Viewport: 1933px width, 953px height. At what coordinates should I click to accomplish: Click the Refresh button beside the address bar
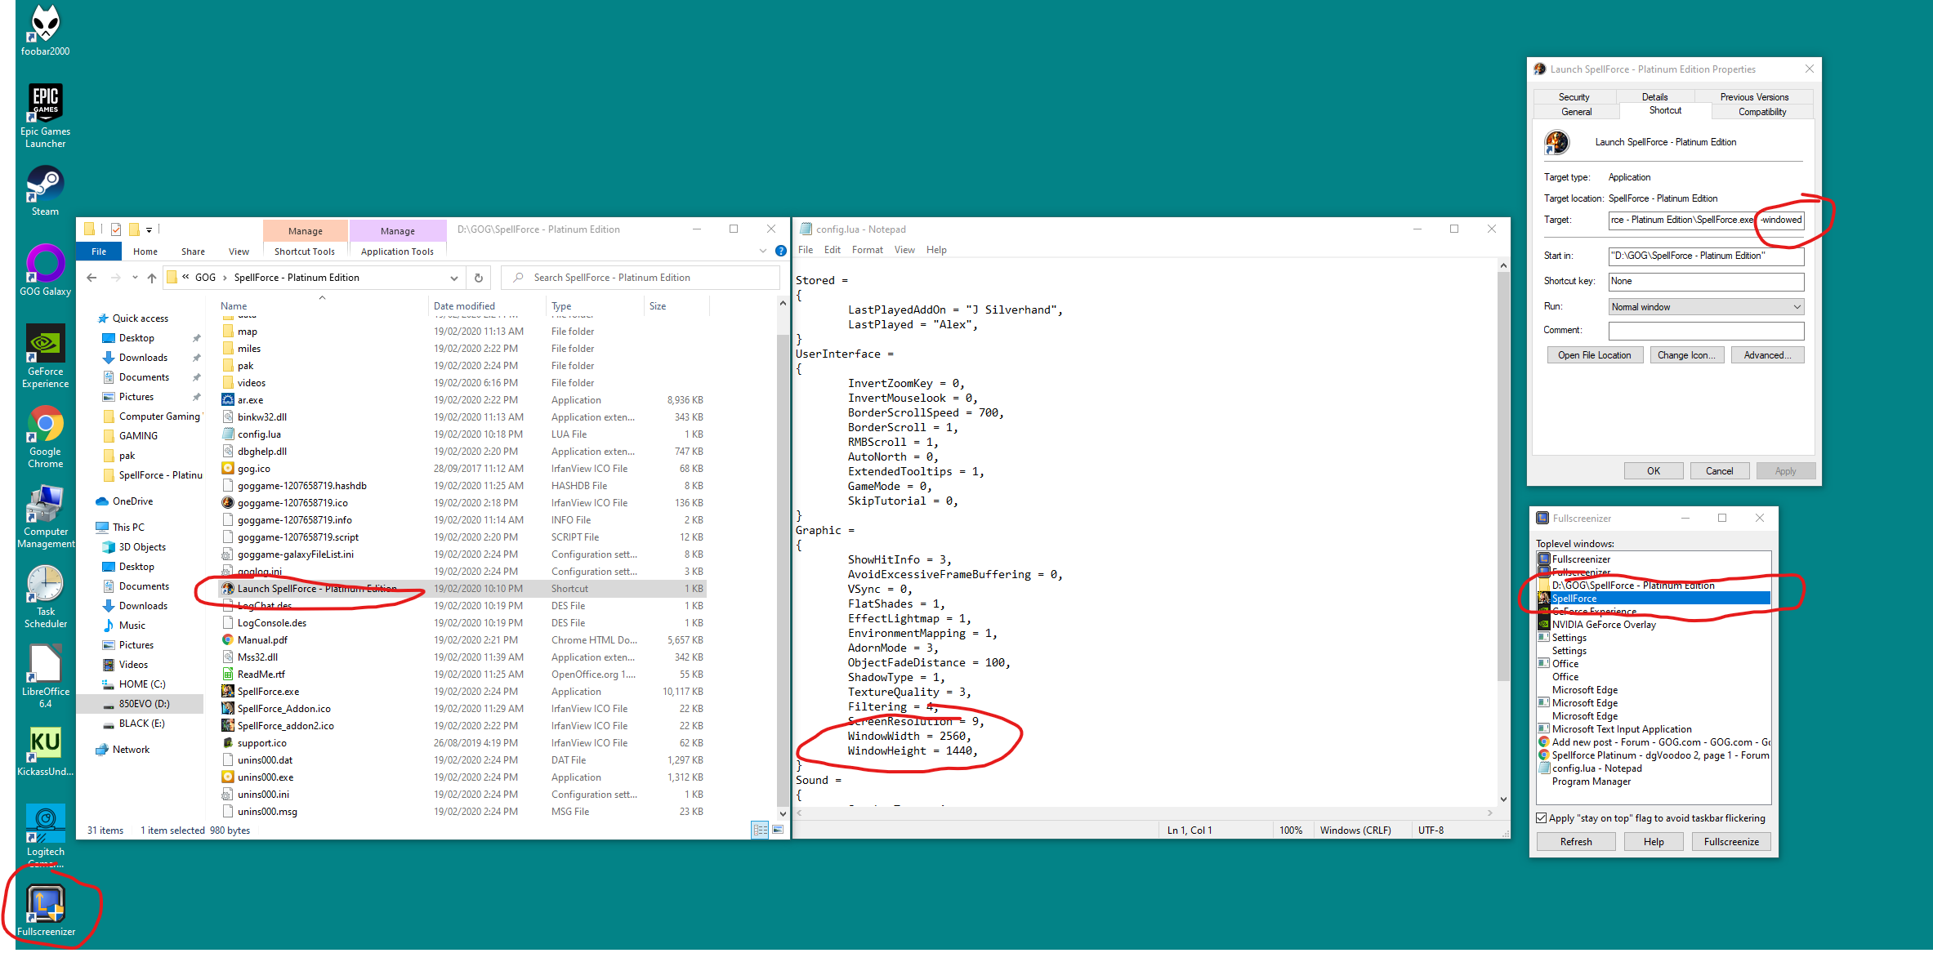(479, 278)
